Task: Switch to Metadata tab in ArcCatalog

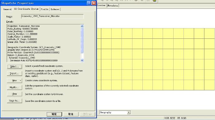Action: [x=113, y=6]
